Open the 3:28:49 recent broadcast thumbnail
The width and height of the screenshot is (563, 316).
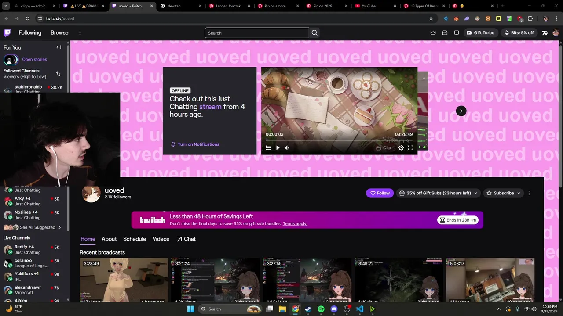tap(124, 280)
